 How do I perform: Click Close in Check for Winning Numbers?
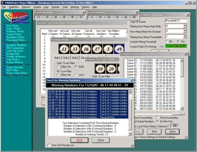tap(101, 140)
